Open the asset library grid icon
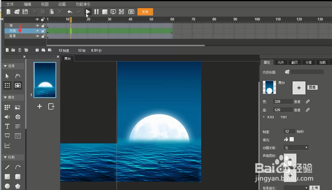332x190 pixels. point(7,107)
